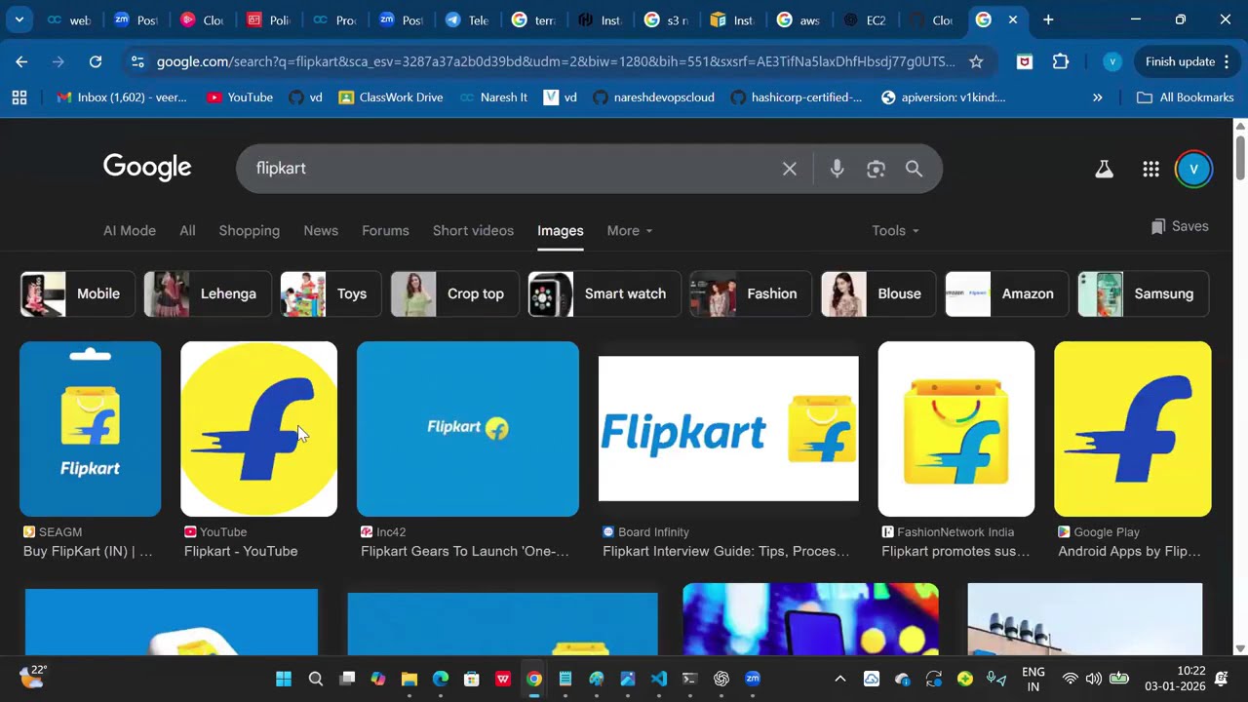Open the Inc42 Flipkart image result
Viewport: 1248px width, 702px height.
(x=468, y=429)
